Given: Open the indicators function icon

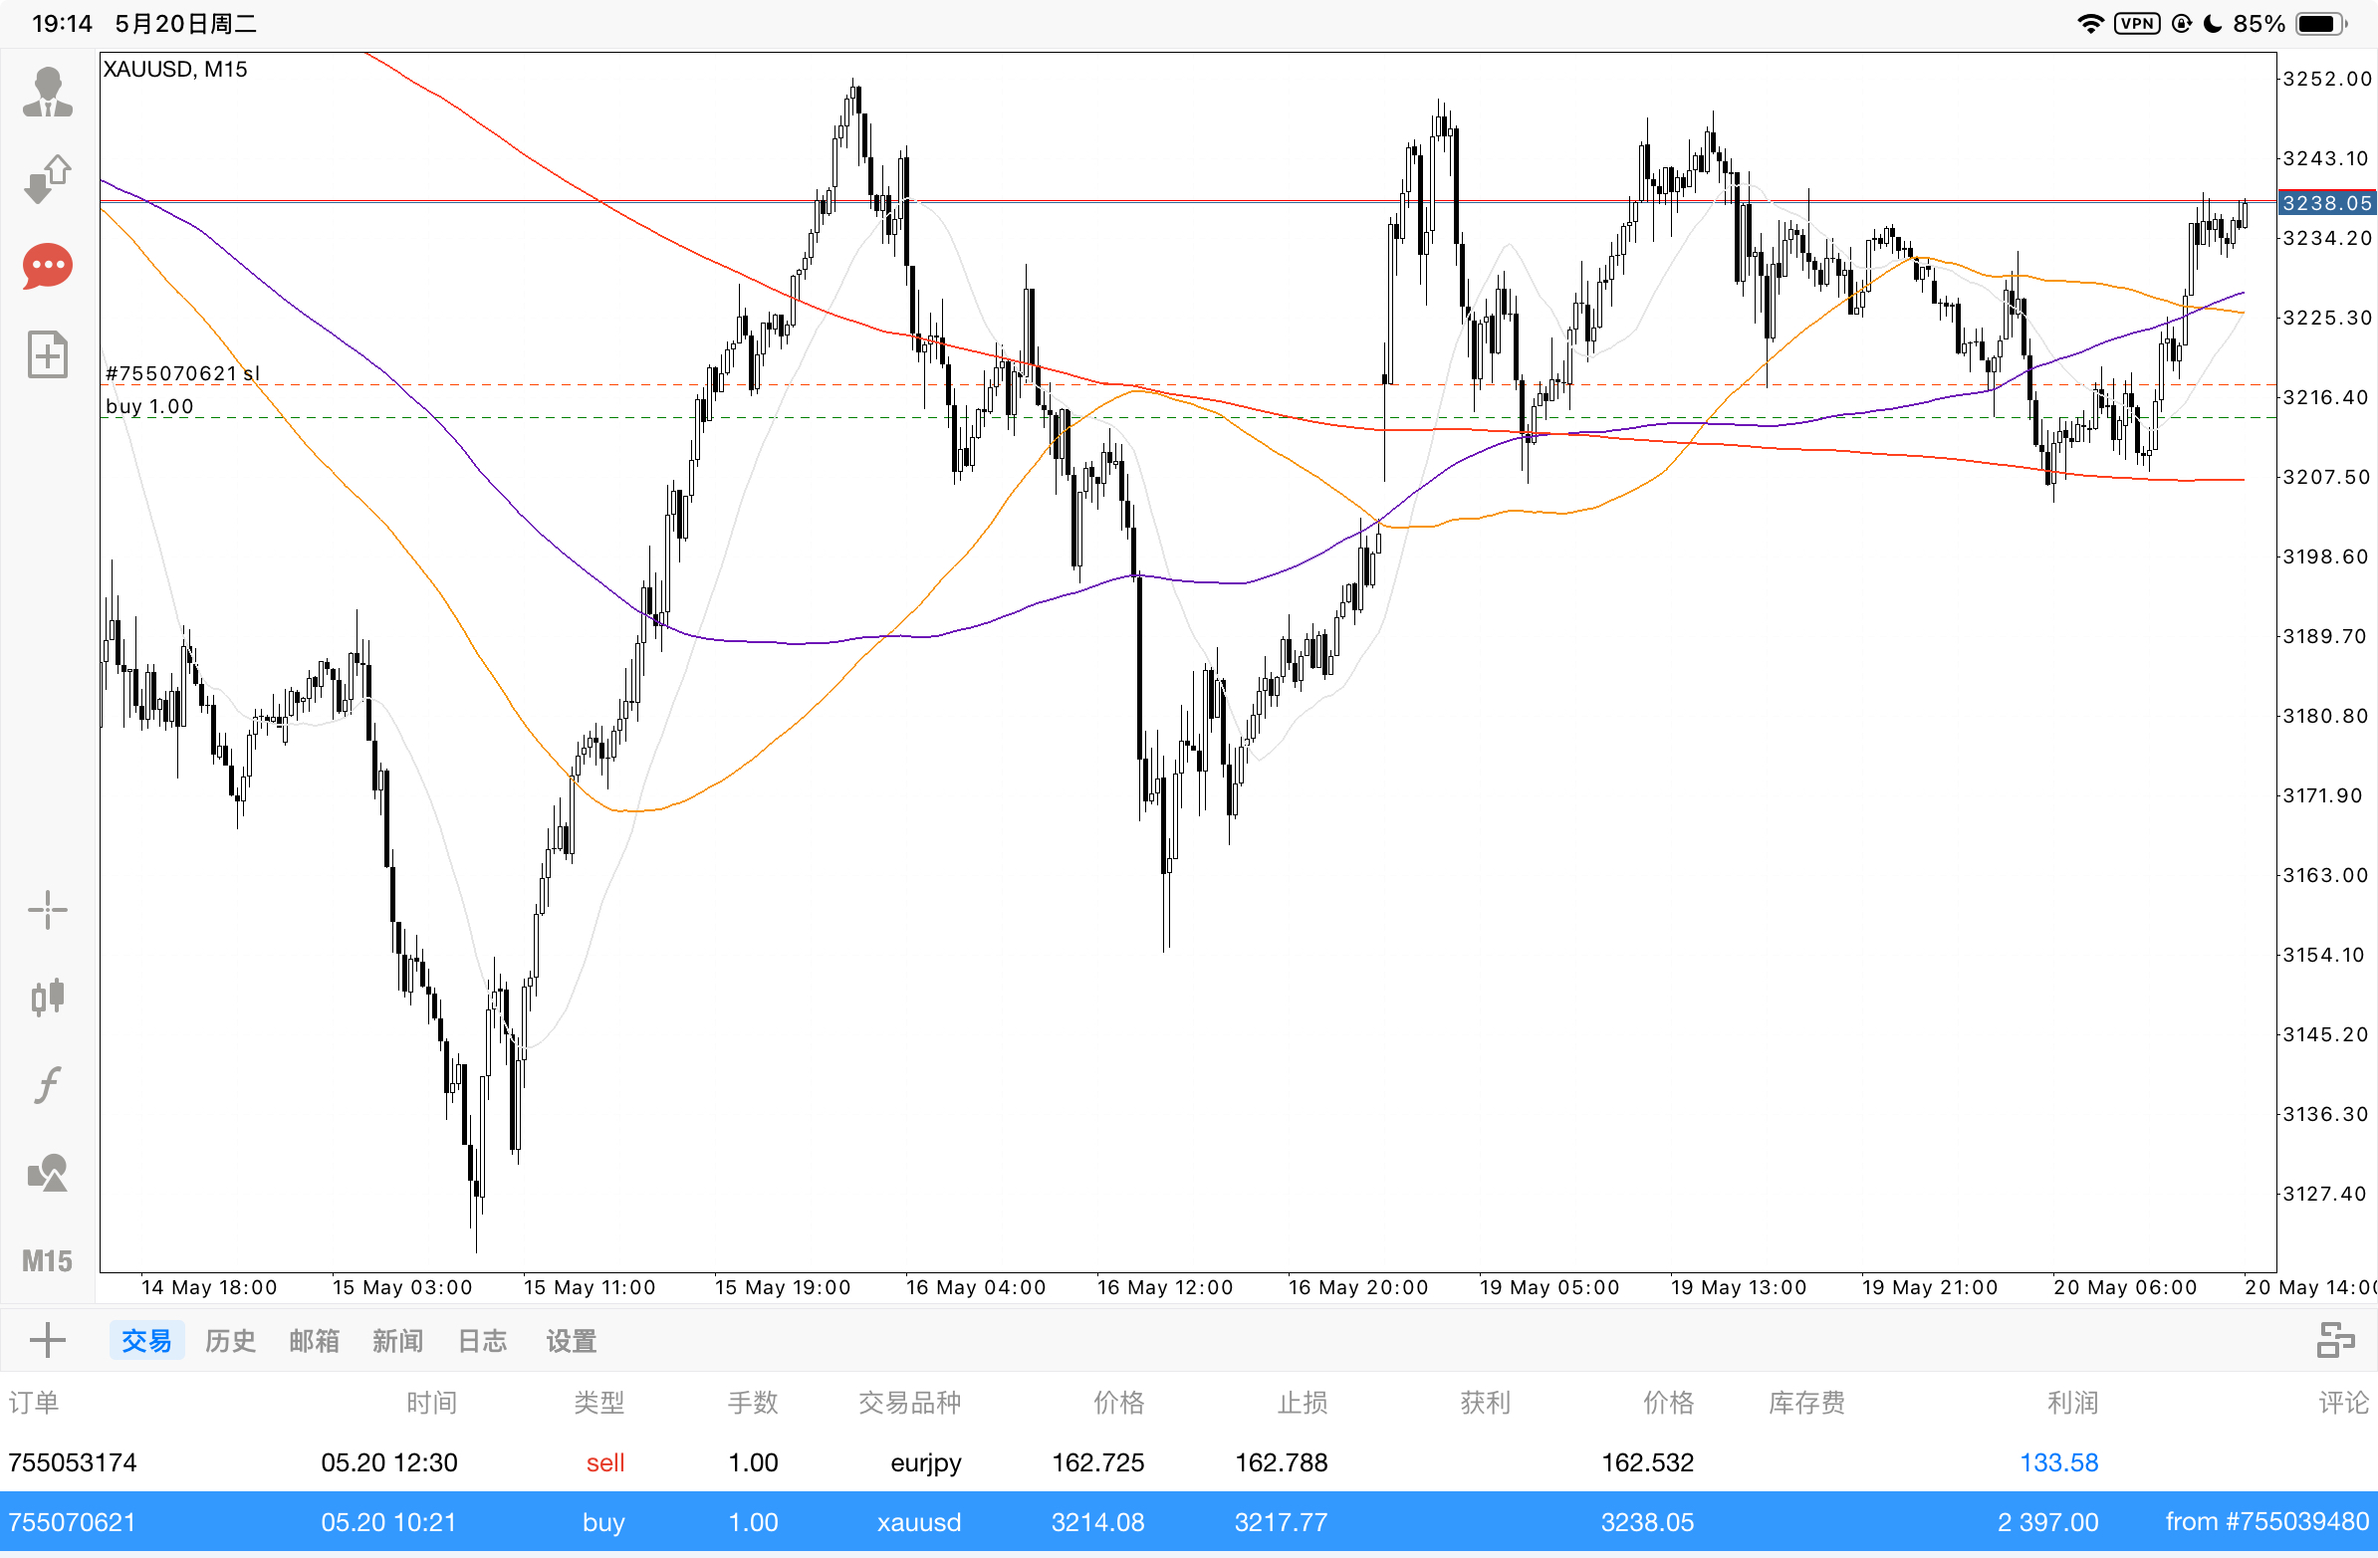Looking at the screenshot, I should (47, 1084).
